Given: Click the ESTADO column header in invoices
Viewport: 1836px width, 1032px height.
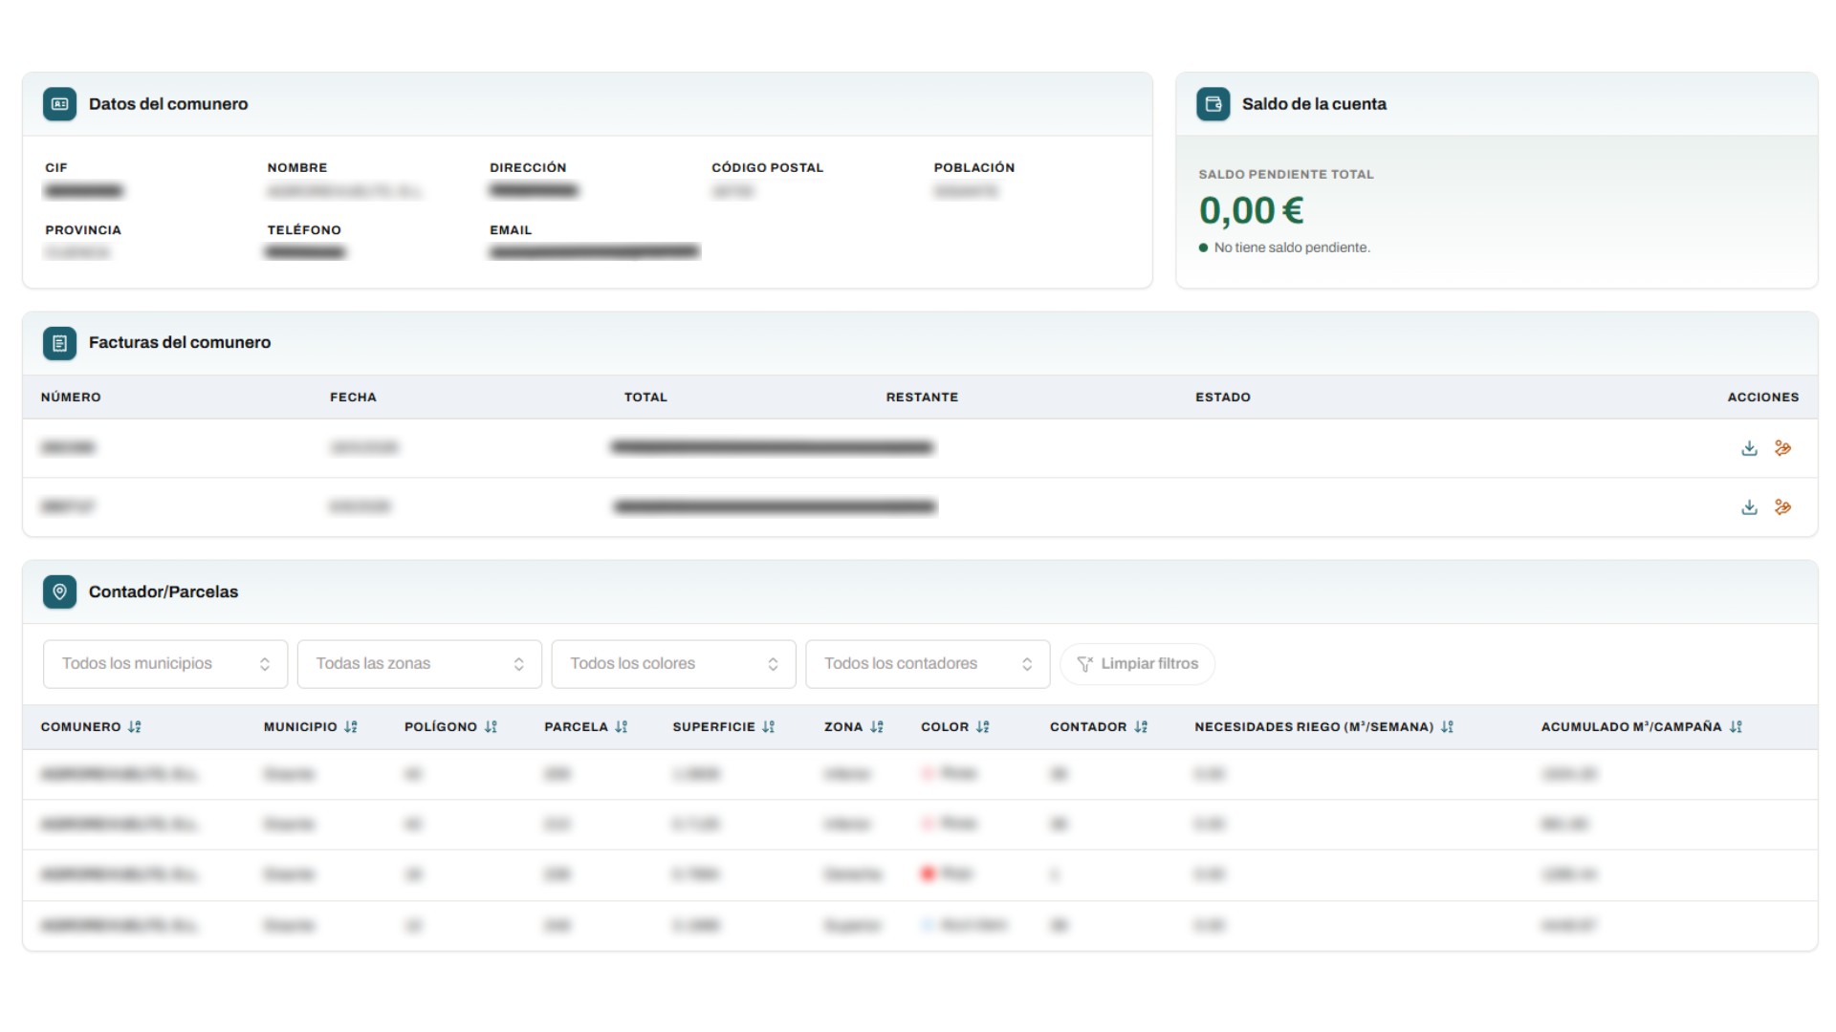Looking at the screenshot, I should (1223, 398).
